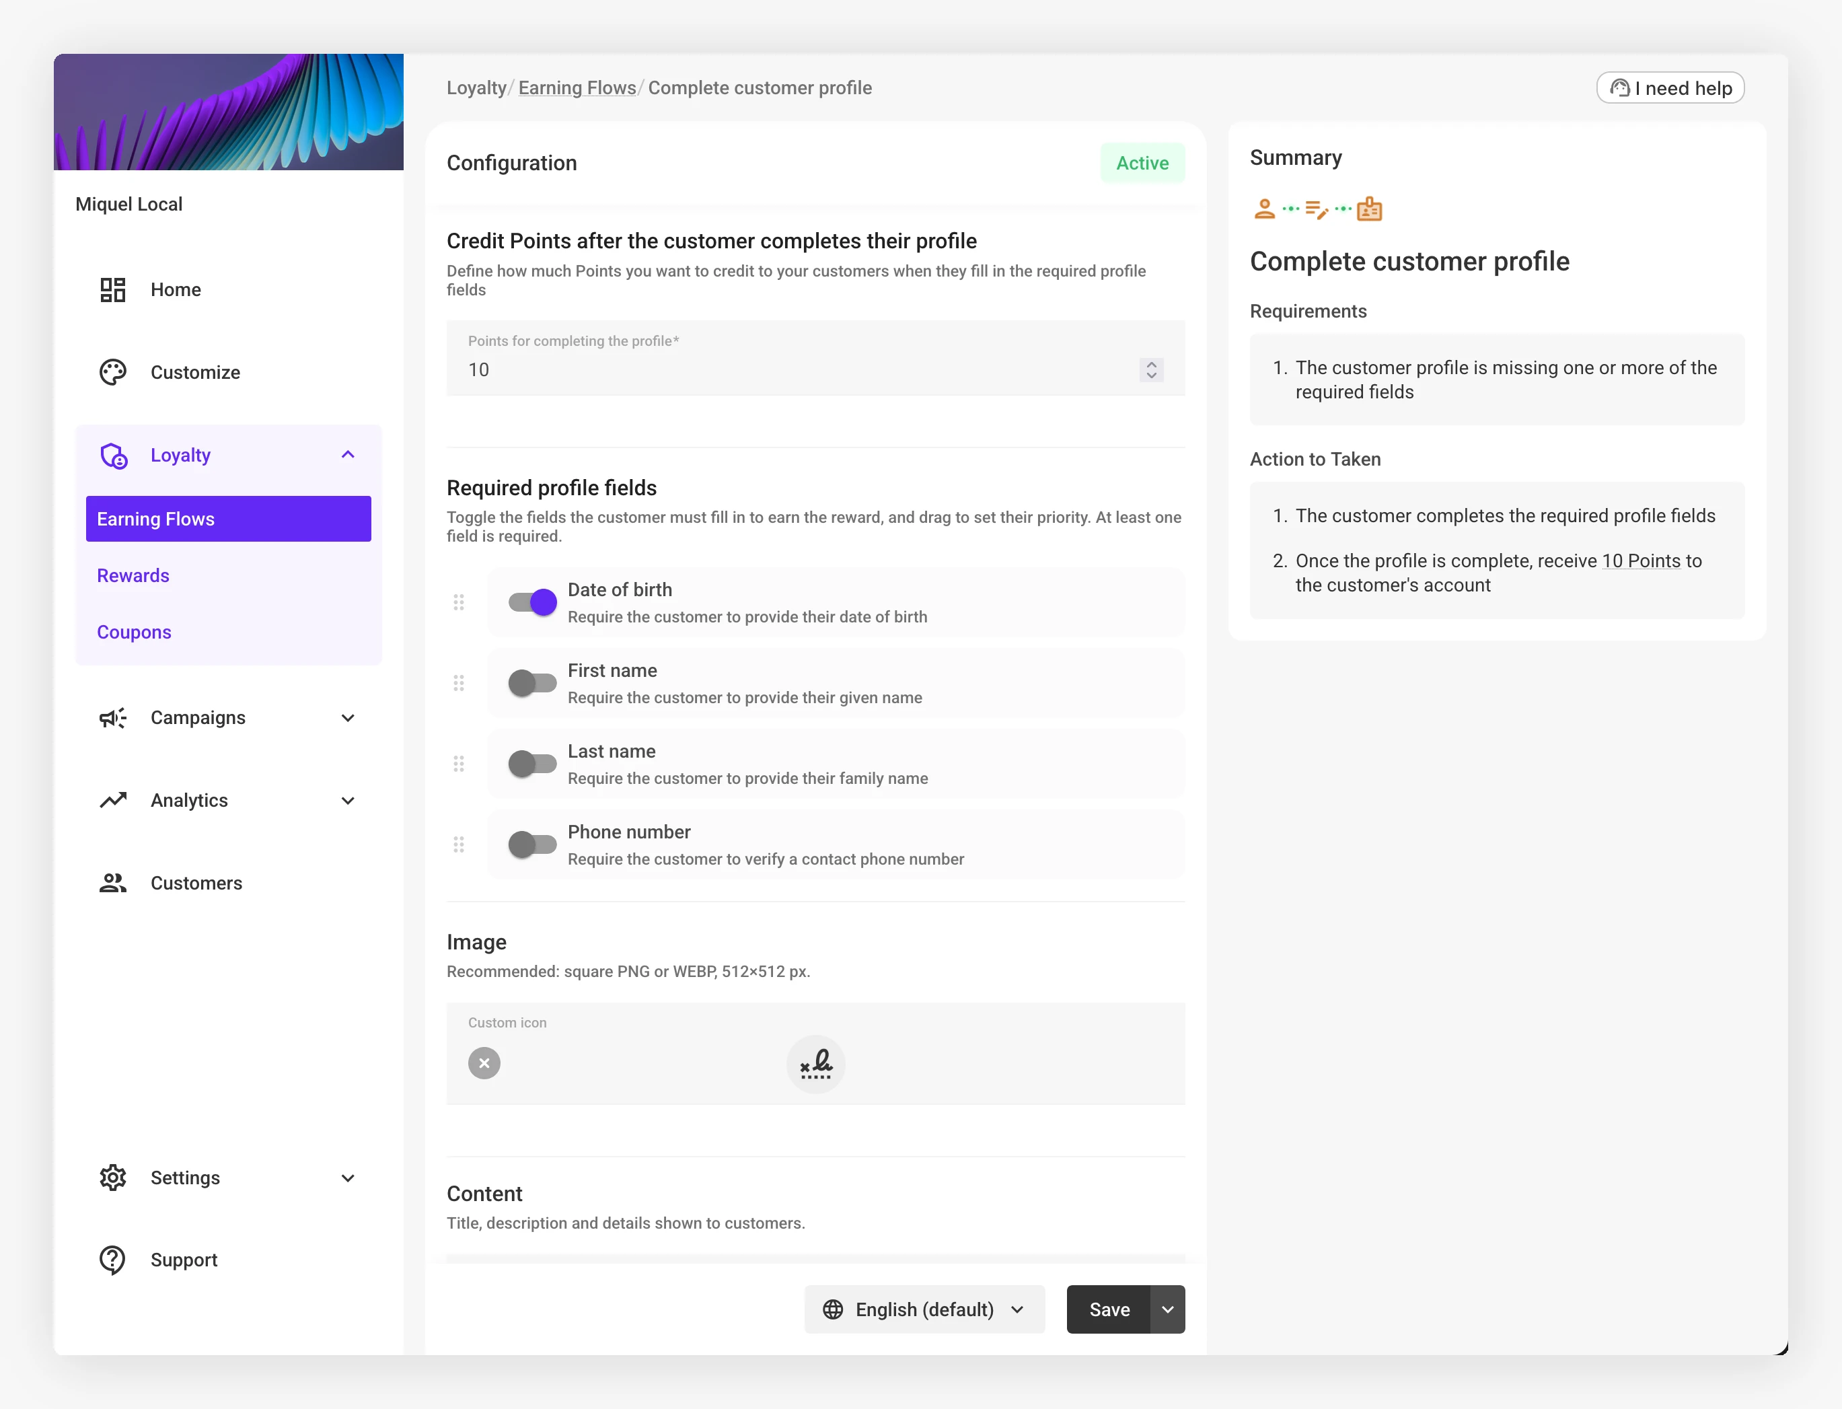Remove the custom icon with the X
The width and height of the screenshot is (1842, 1409).
484,1063
